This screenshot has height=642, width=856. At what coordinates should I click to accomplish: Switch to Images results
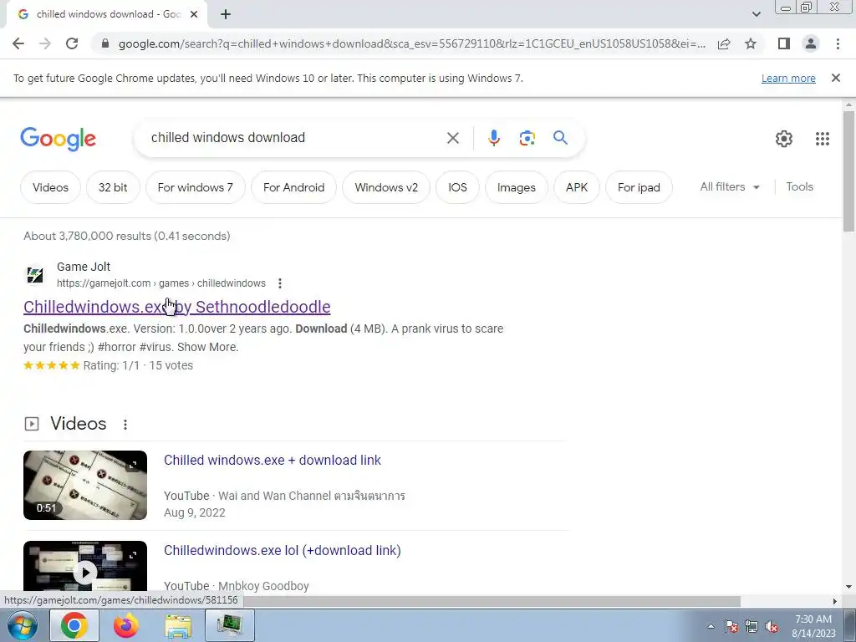tap(517, 187)
